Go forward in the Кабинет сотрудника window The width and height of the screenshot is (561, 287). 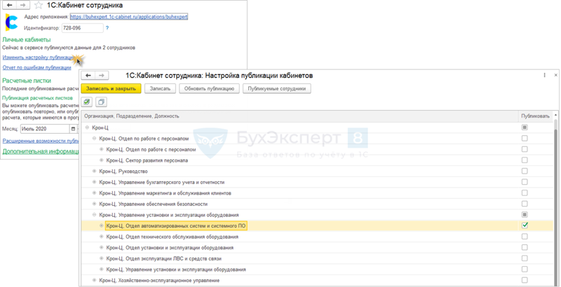pos(22,6)
